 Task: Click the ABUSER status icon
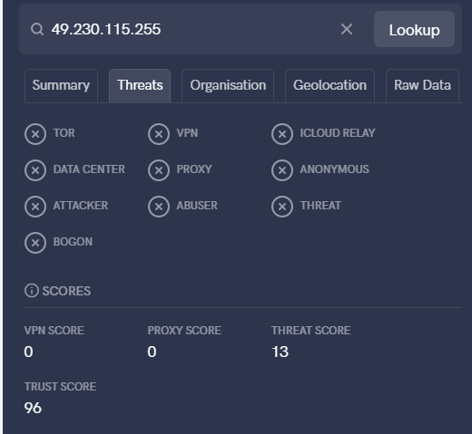(x=159, y=207)
